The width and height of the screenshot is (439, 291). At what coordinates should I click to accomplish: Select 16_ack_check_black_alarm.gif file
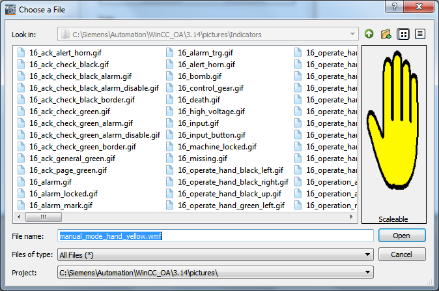click(x=80, y=76)
